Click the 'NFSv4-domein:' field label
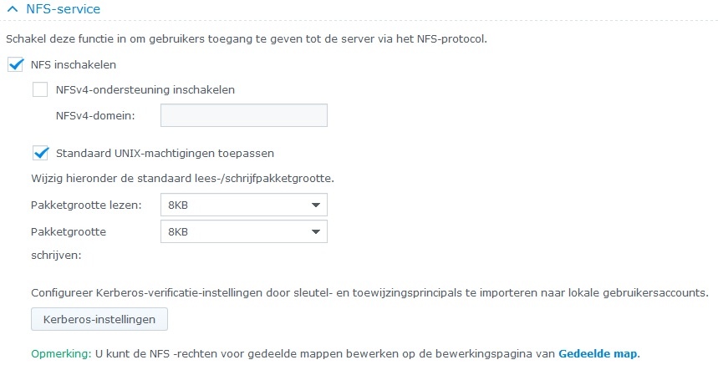 point(94,115)
